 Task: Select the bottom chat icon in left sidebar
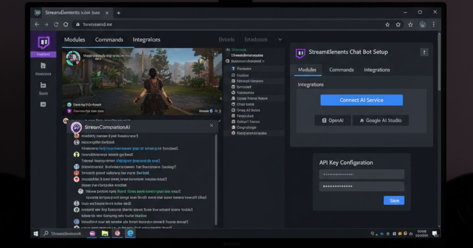43,104
